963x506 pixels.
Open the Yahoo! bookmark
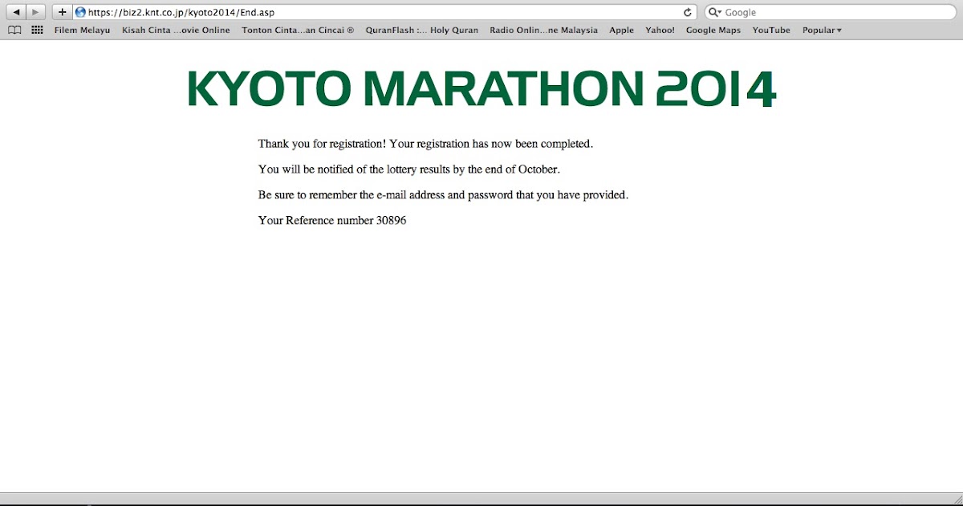pos(660,31)
